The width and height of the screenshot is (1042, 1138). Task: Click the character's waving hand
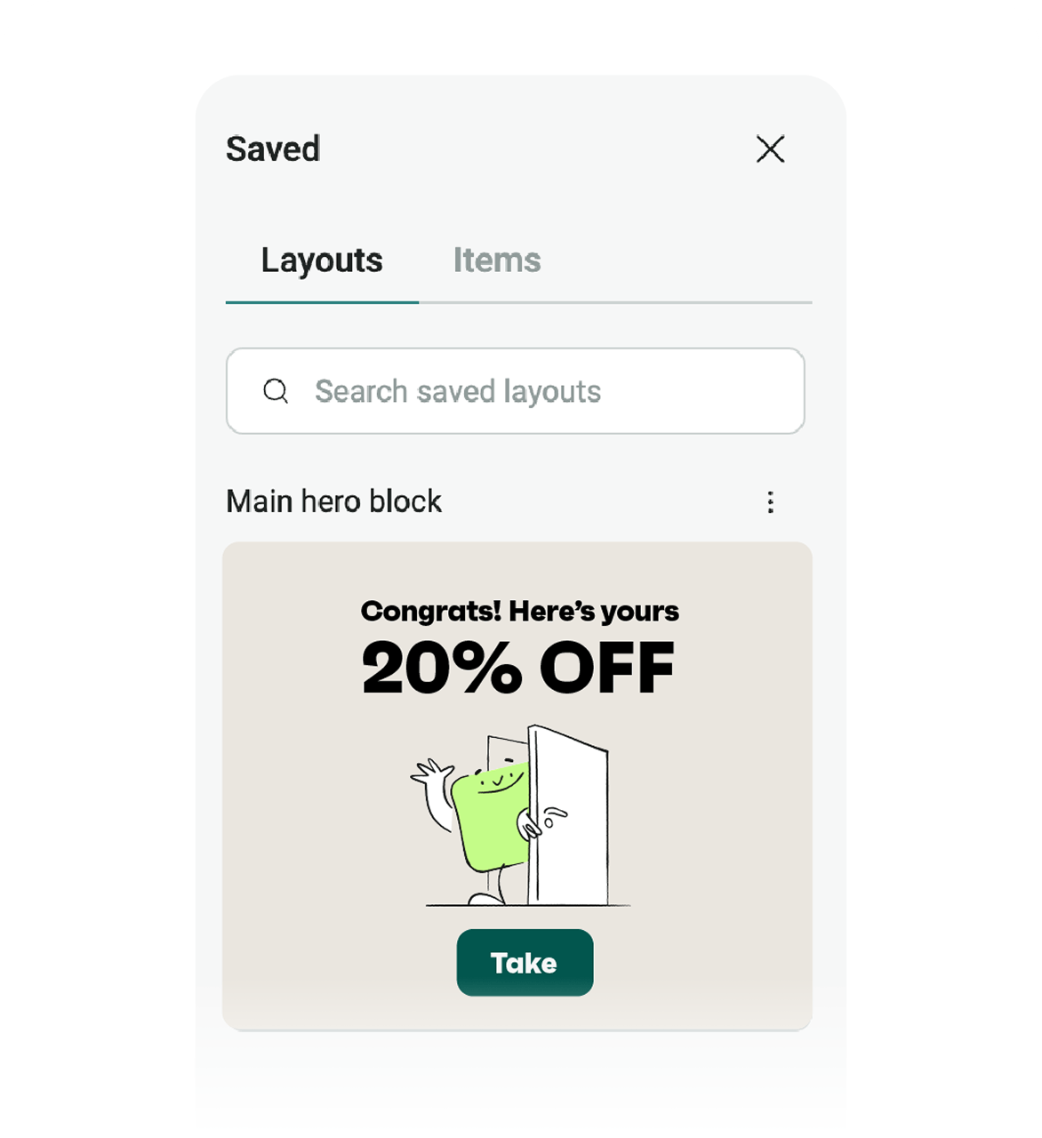pyautogui.click(x=429, y=772)
